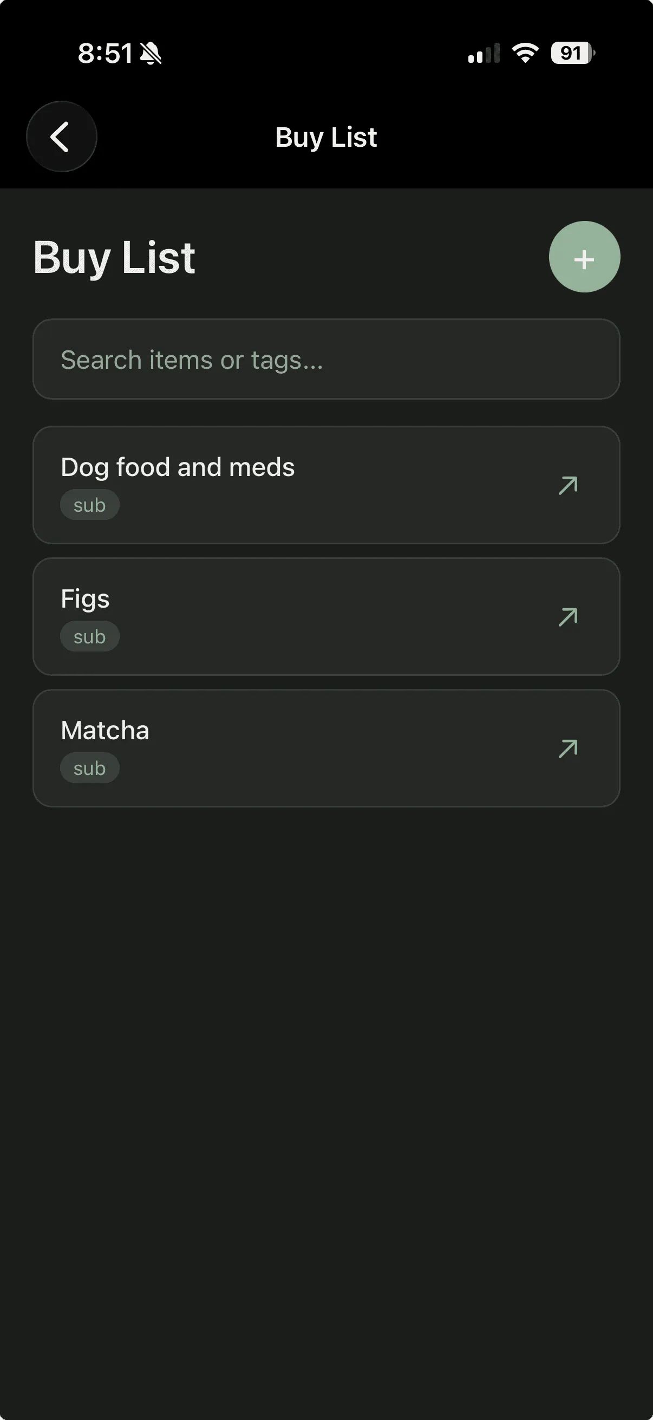Add a new item with plus button

pos(584,257)
